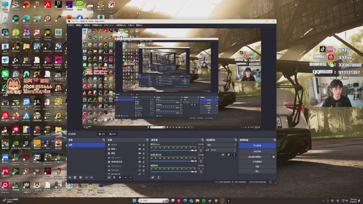Pop out the Scenes dock panel icon
The image size is (363, 204).
(x=103, y=140)
